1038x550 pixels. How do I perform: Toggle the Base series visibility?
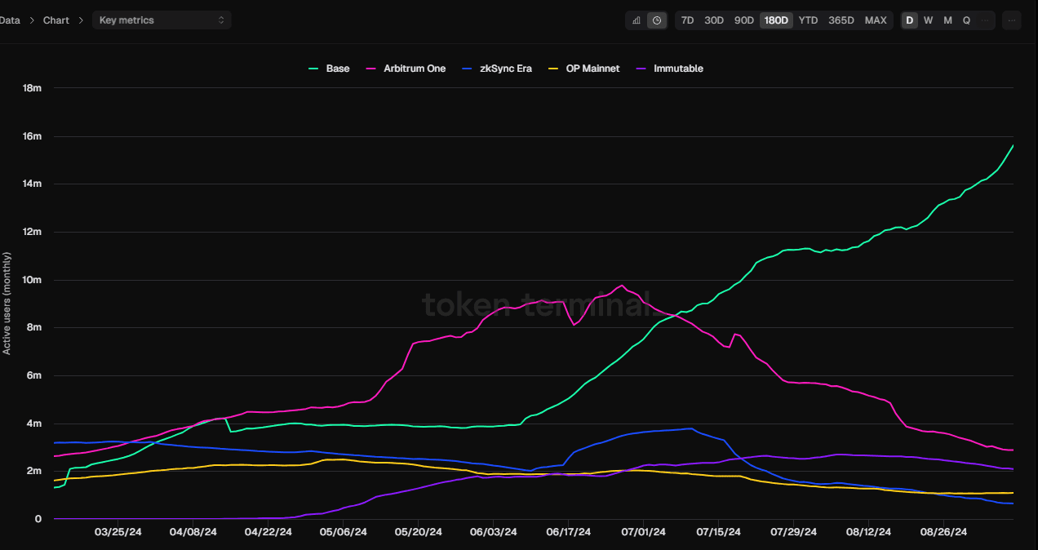coord(337,69)
